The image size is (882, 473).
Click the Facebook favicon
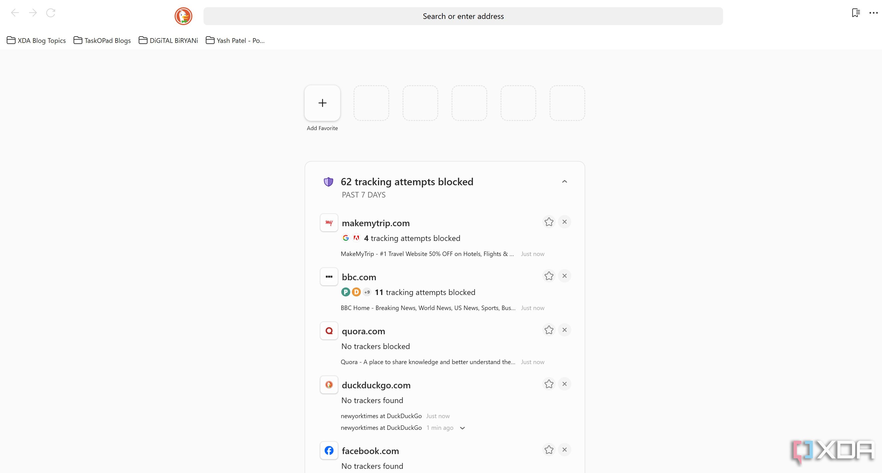[329, 451]
